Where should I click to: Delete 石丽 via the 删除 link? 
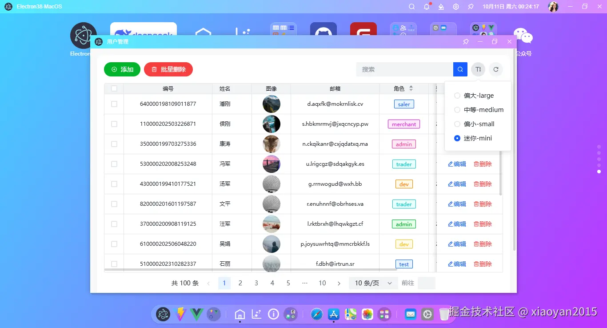[483, 264]
